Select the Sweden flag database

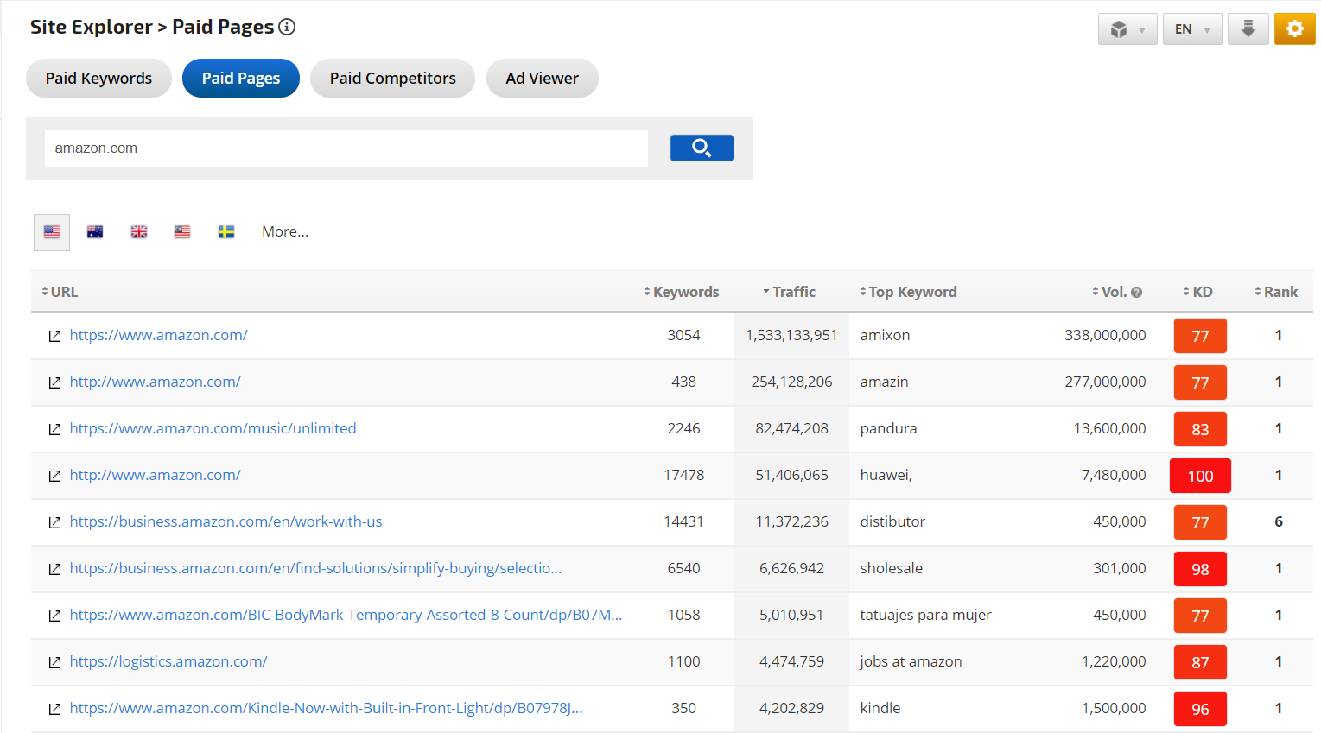(x=226, y=232)
